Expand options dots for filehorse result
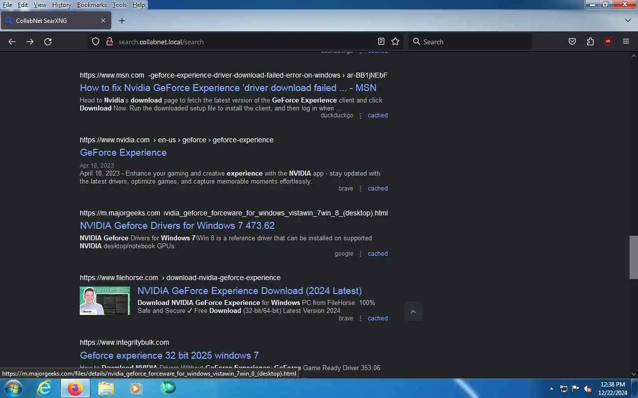 360,318
